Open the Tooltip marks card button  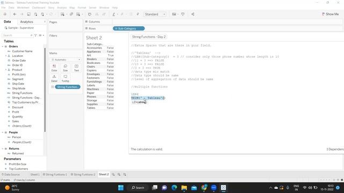pyautogui.click(x=66, y=78)
